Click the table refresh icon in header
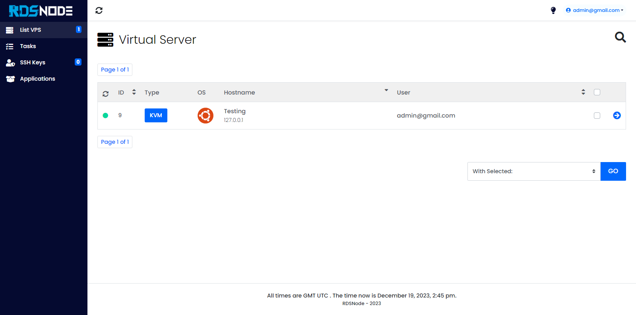Image resolution: width=636 pixels, height=315 pixels. coord(105,94)
